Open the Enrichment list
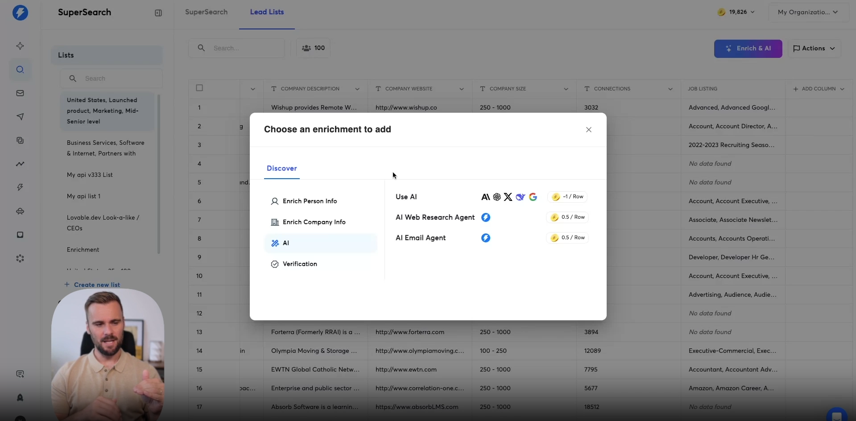The height and width of the screenshot is (421, 856). click(x=107, y=249)
